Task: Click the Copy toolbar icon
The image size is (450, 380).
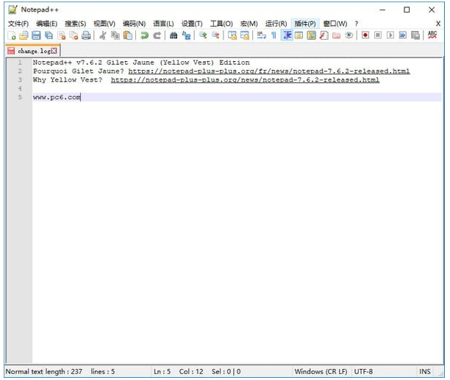Action: tap(115, 35)
